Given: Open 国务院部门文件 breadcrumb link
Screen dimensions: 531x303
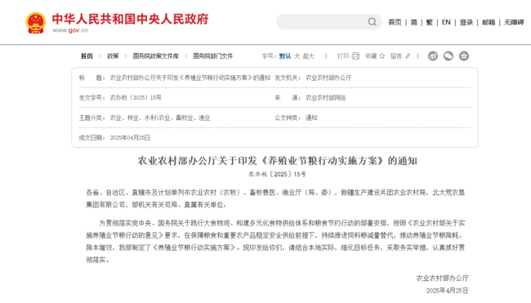Looking at the screenshot, I should coord(213,56).
